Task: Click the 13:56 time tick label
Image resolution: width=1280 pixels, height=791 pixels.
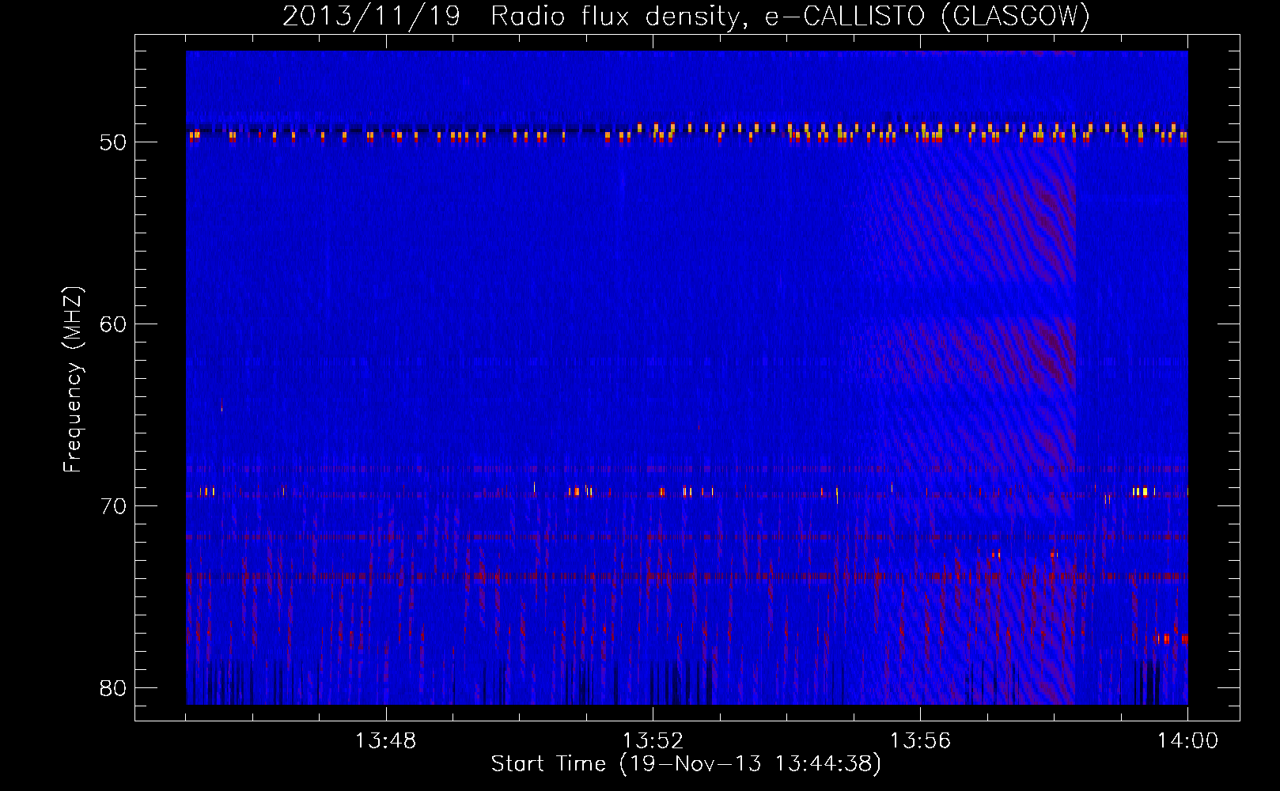Action: tap(921, 741)
